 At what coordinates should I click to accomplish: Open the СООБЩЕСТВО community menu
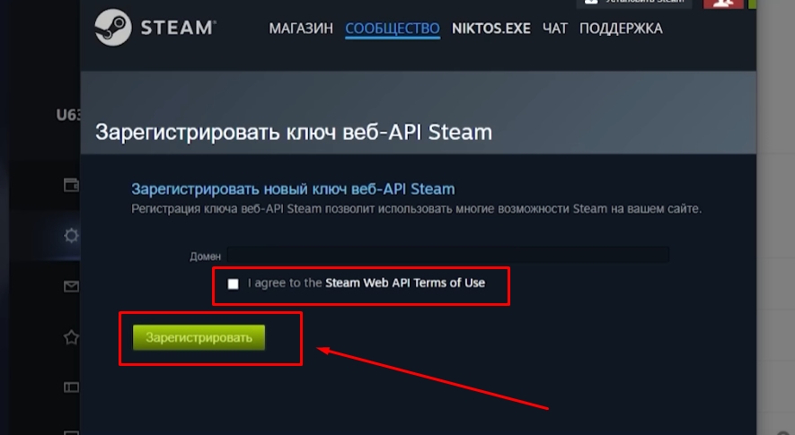(393, 29)
